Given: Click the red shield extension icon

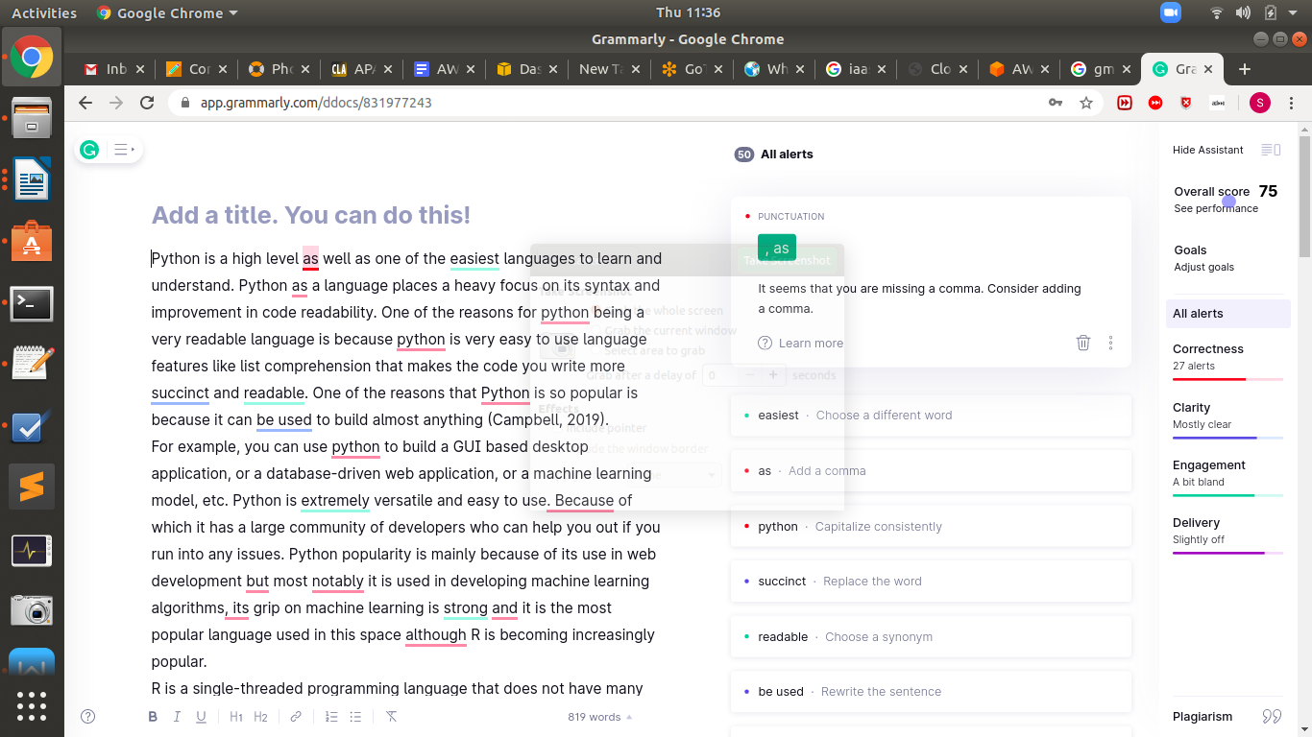Looking at the screenshot, I should [1186, 103].
